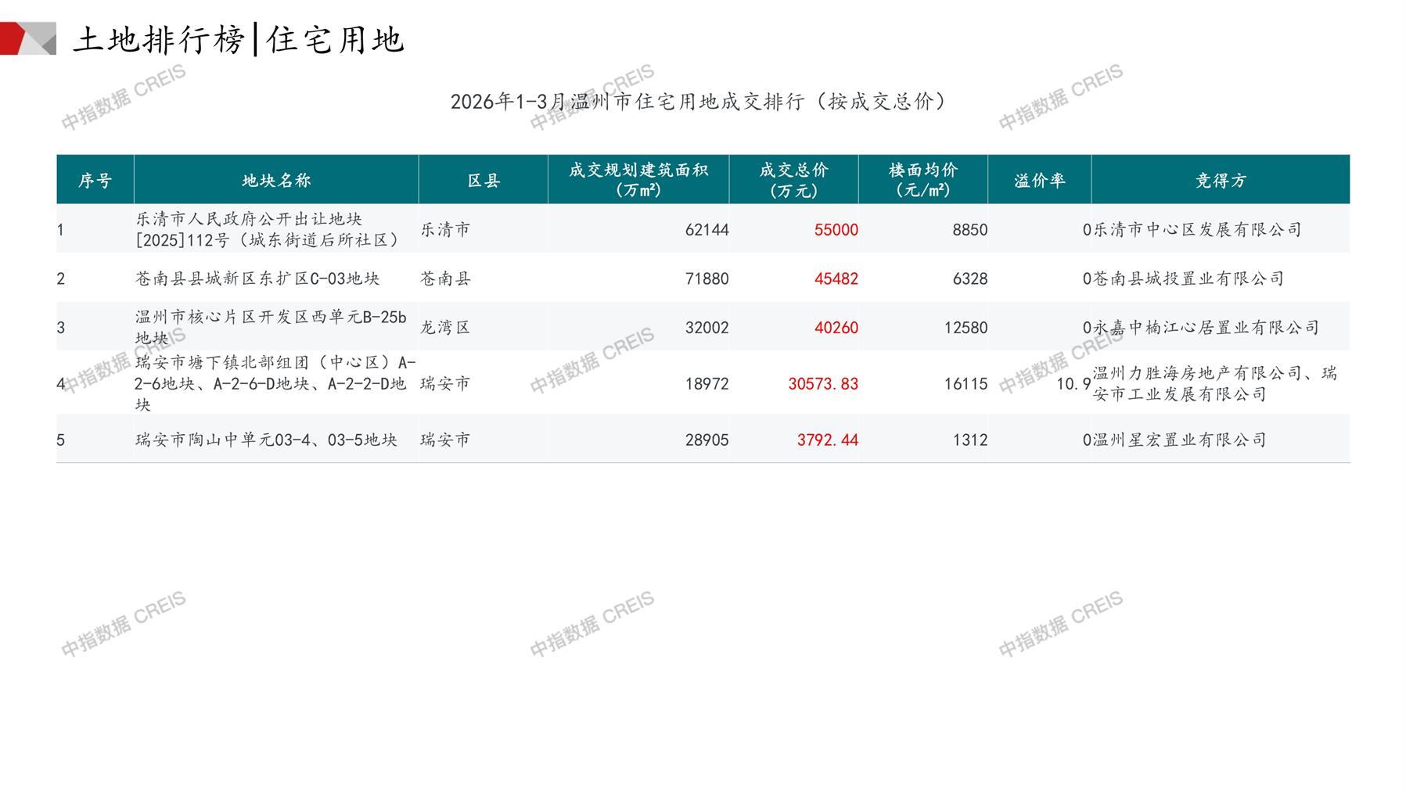Click the 成交总价 (万元) column header

tap(793, 180)
